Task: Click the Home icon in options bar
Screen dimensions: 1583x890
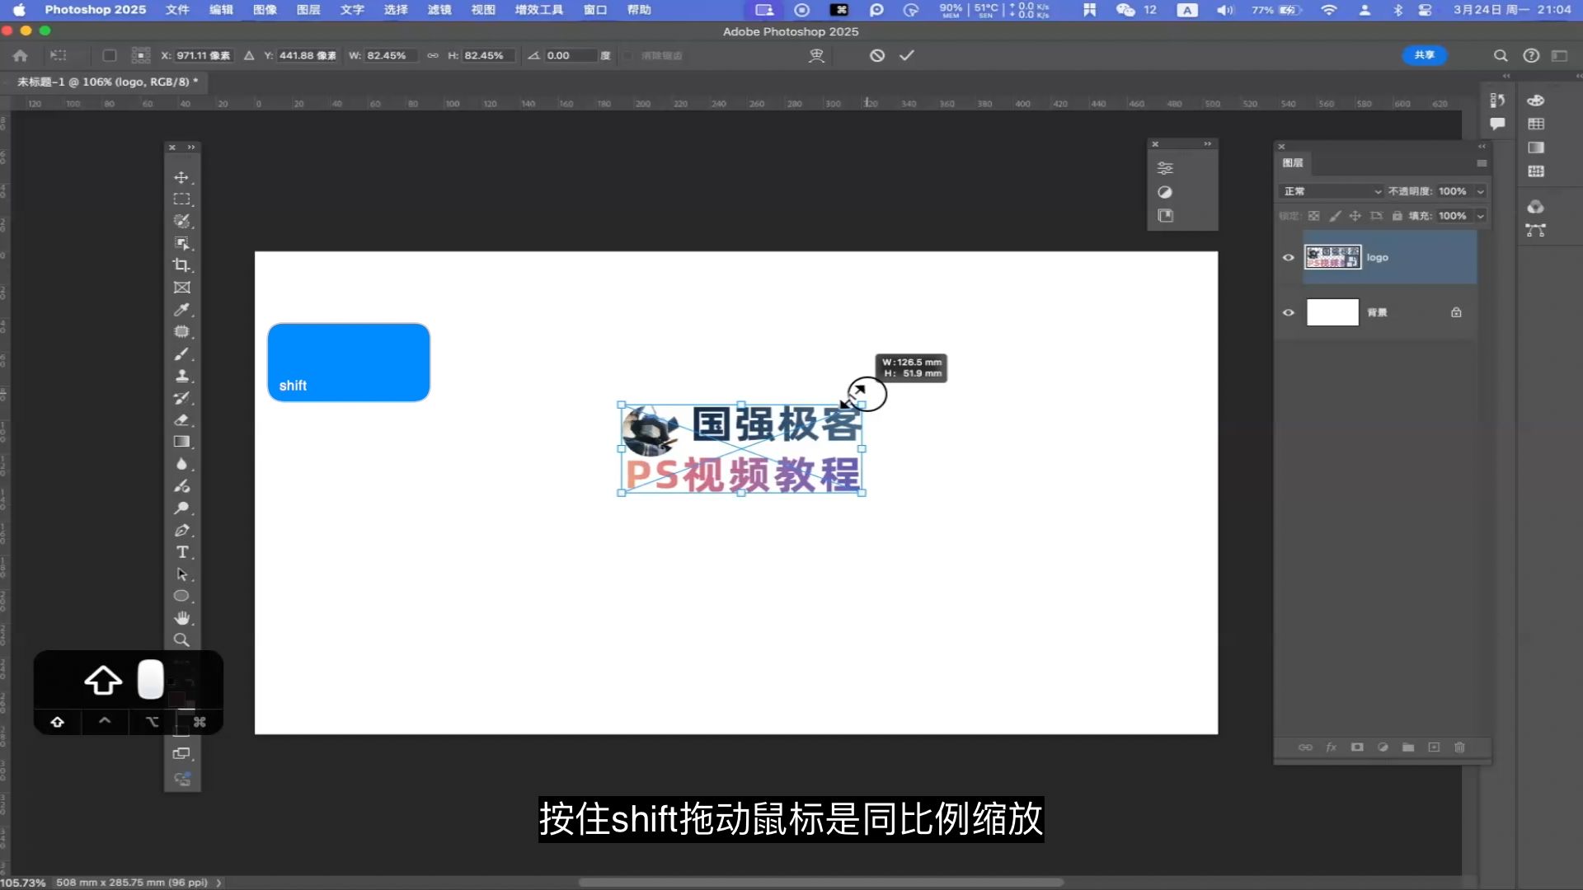Action: [21, 55]
